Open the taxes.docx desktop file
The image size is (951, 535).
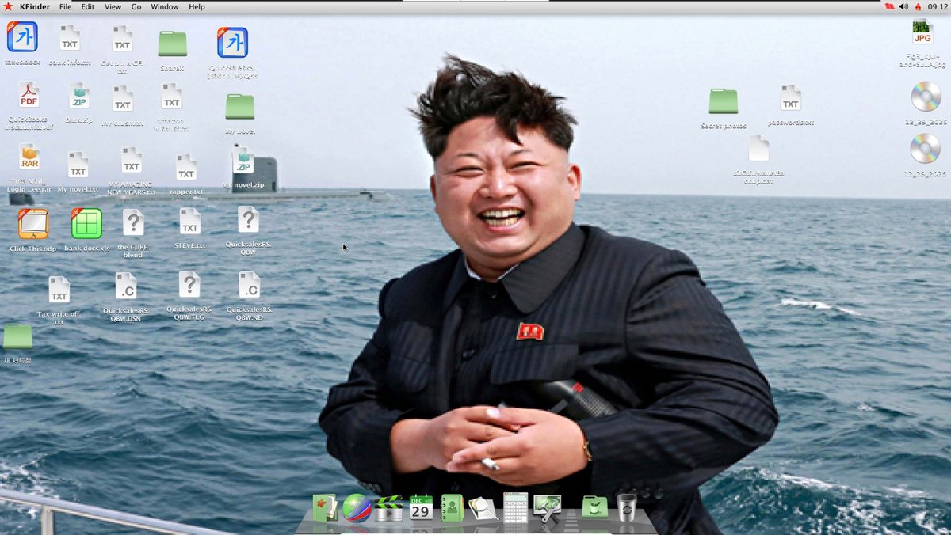22,37
